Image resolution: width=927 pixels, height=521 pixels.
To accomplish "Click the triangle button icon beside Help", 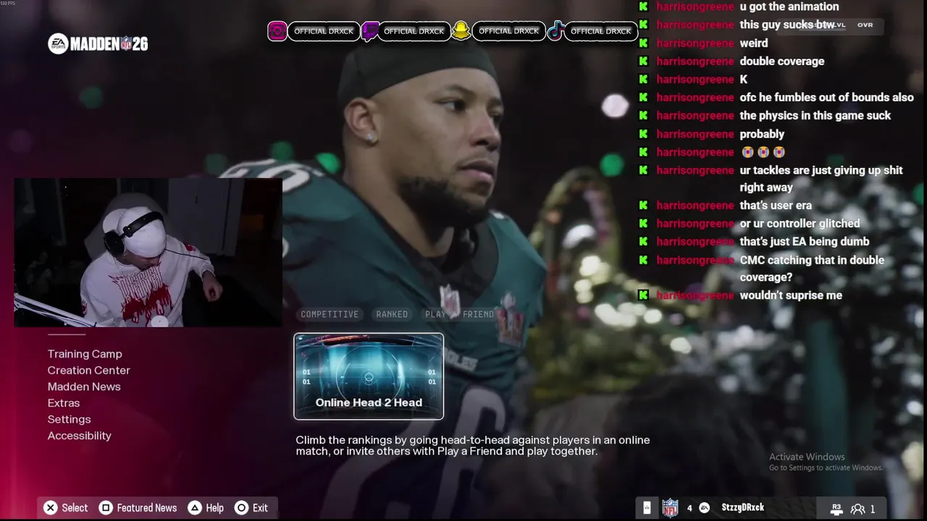I will [x=195, y=508].
